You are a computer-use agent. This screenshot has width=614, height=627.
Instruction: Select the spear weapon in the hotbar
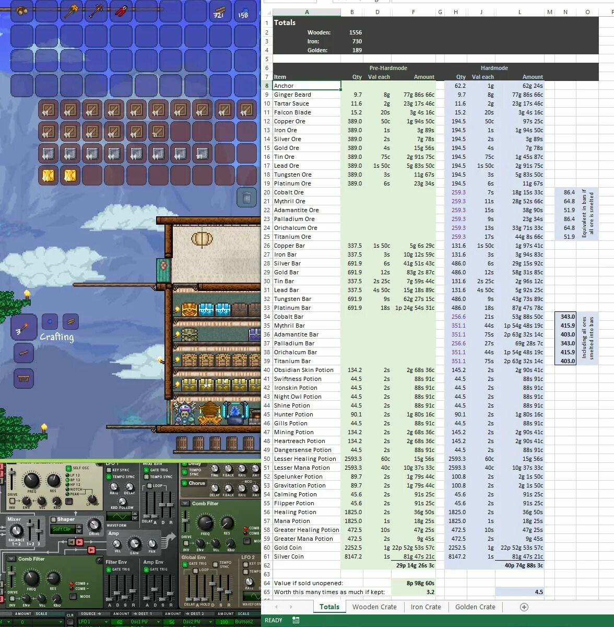tap(96, 11)
